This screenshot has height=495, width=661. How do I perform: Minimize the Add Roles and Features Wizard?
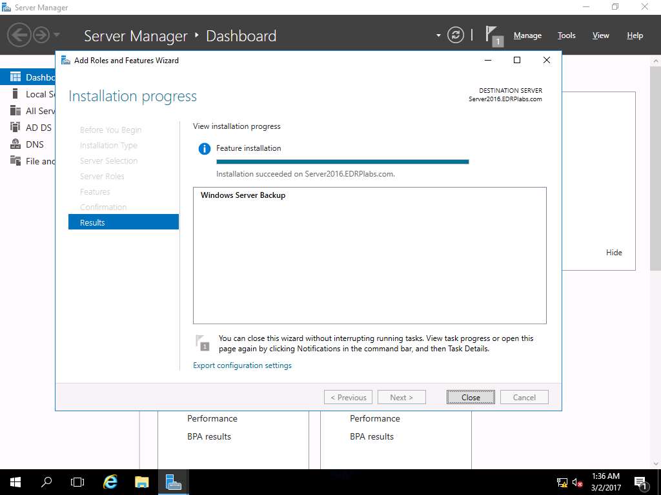coord(488,60)
